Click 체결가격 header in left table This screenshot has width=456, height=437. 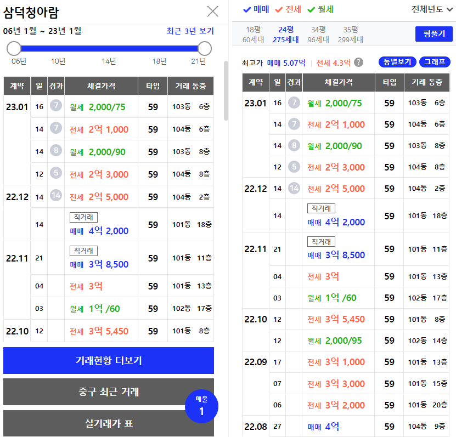pos(101,86)
